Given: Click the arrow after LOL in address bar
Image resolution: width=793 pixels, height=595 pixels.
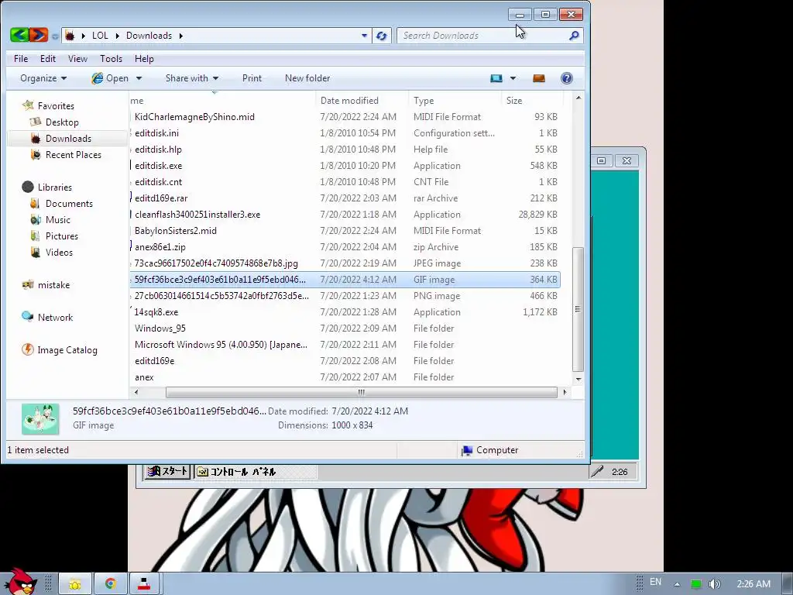Looking at the screenshot, I should point(117,36).
